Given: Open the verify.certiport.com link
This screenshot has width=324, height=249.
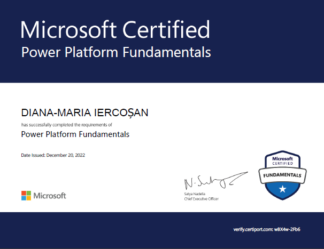Looking at the screenshot, I should (252, 229).
